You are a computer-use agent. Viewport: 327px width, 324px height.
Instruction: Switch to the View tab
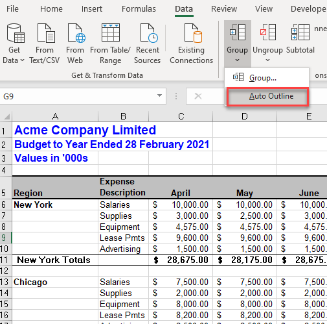[x=264, y=9]
